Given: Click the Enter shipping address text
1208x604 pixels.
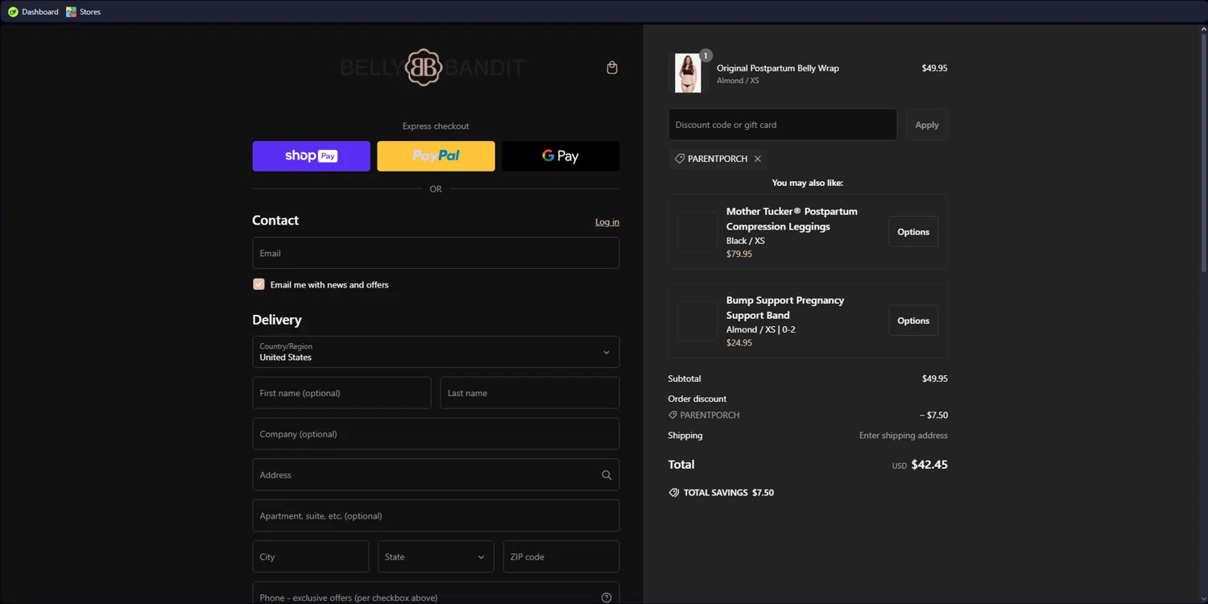Looking at the screenshot, I should pos(904,436).
